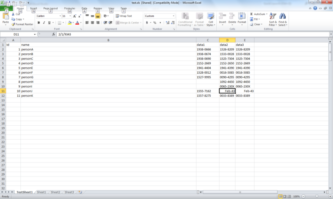Toggle underline formatting
This screenshot has width=333, height=199.
point(49,23)
